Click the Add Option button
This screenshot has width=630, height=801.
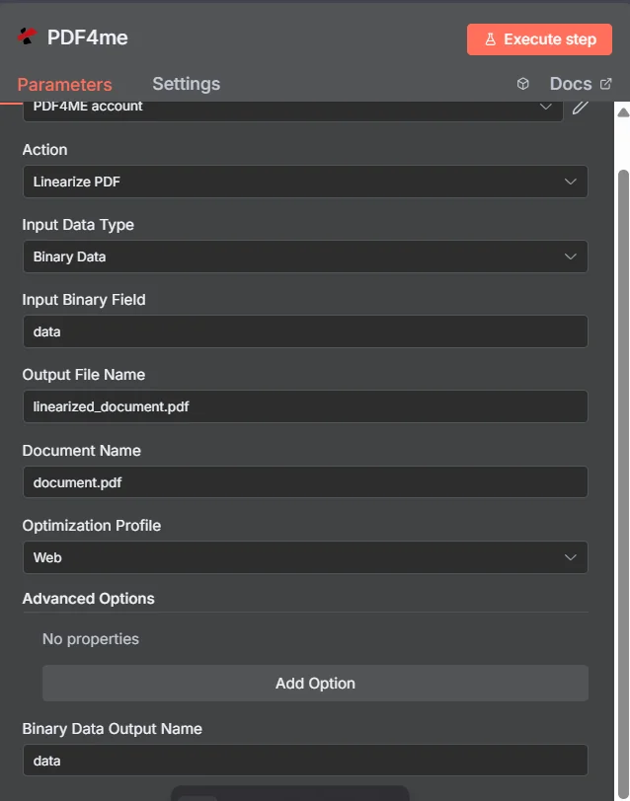click(315, 683)
